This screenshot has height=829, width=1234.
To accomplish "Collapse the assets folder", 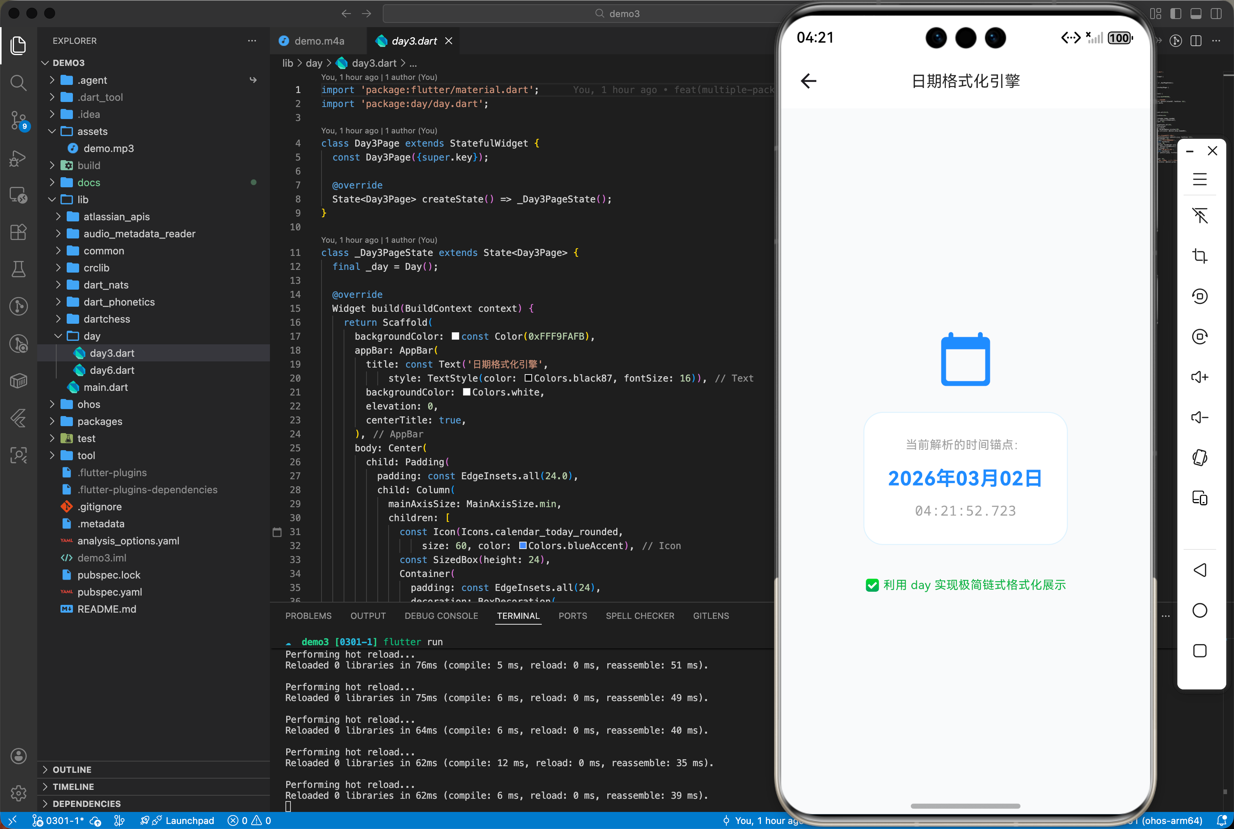I will [x=92, y=131].
